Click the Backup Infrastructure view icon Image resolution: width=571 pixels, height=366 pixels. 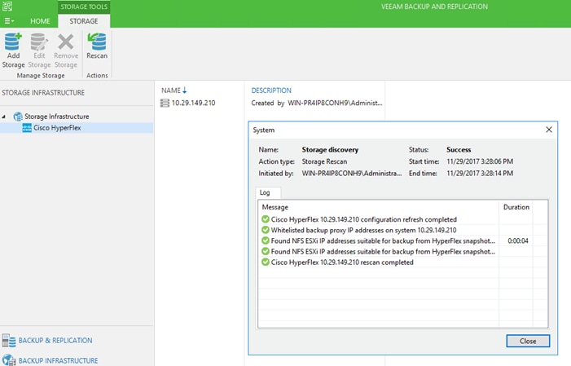click(x=9, y=360)
